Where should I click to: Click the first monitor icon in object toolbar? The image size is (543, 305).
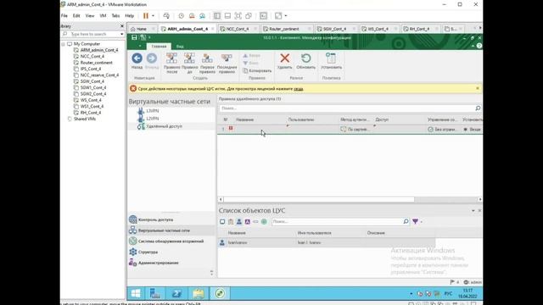pyautogui.click(x=222, y=222)
